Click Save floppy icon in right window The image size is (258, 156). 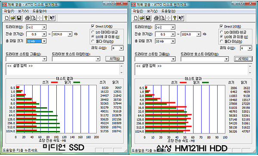pyautogui.click(x=148, y=18)
